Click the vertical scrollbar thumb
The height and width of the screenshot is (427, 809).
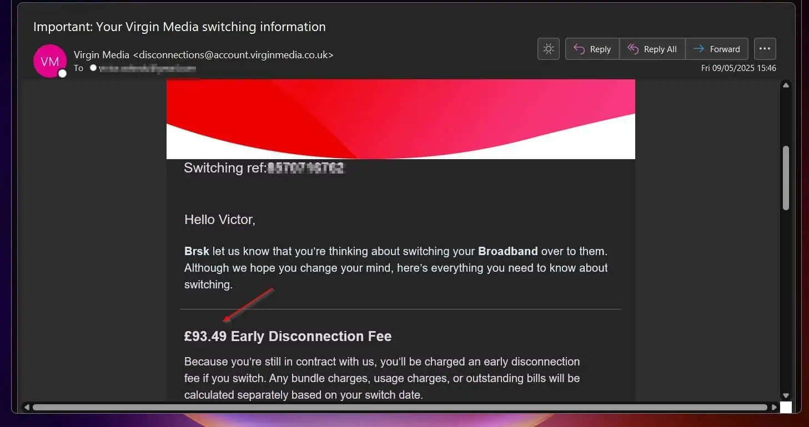click(785, 177)
